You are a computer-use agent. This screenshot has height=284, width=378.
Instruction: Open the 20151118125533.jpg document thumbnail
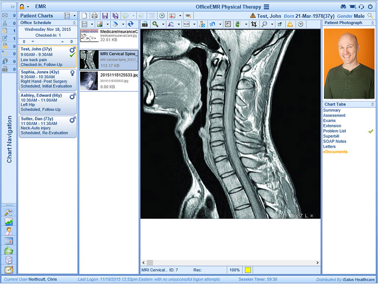click(x=89, y=81)
